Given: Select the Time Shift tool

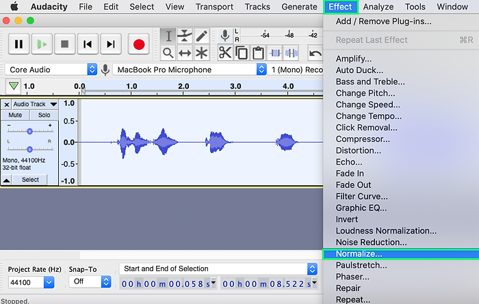Looking at the screenshot, I should [x=185, y=53].
